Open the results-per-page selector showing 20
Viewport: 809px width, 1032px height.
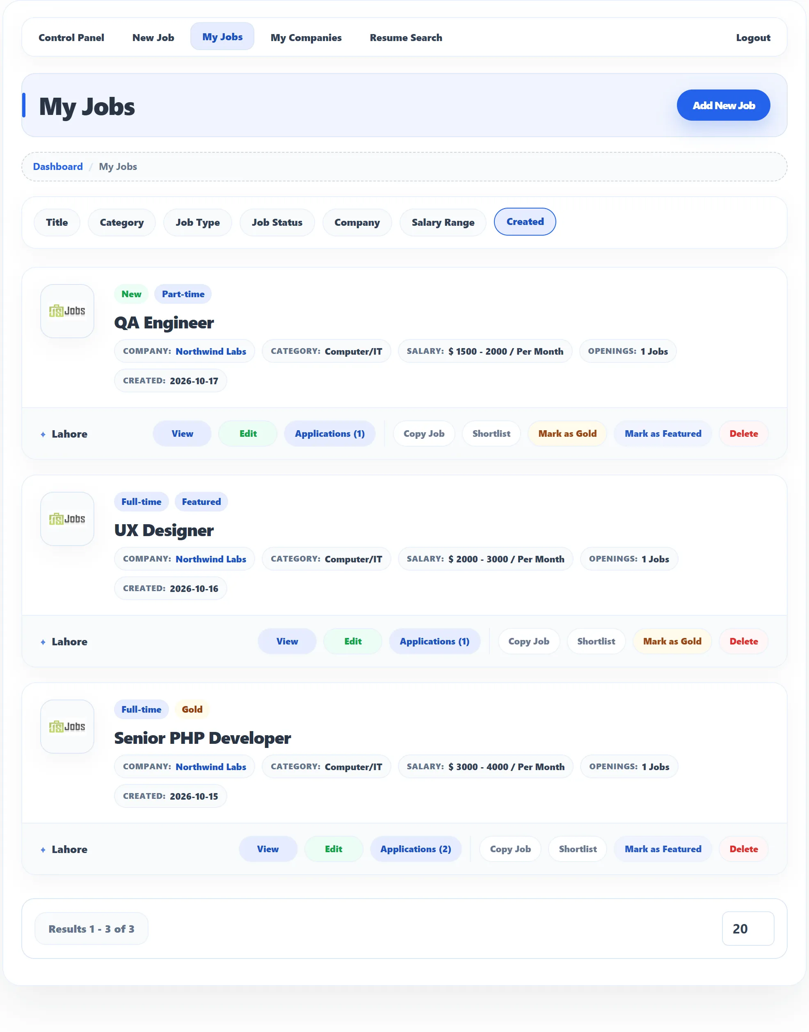(x=748, y=929)
